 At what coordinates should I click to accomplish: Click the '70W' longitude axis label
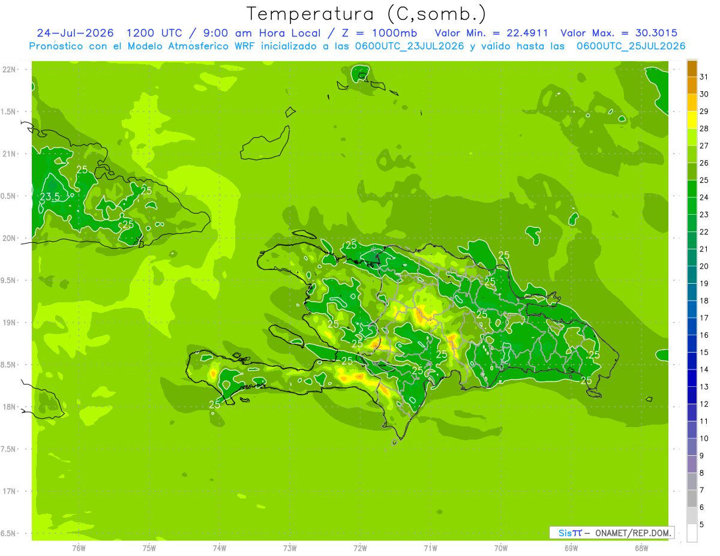tap(501, 548)
